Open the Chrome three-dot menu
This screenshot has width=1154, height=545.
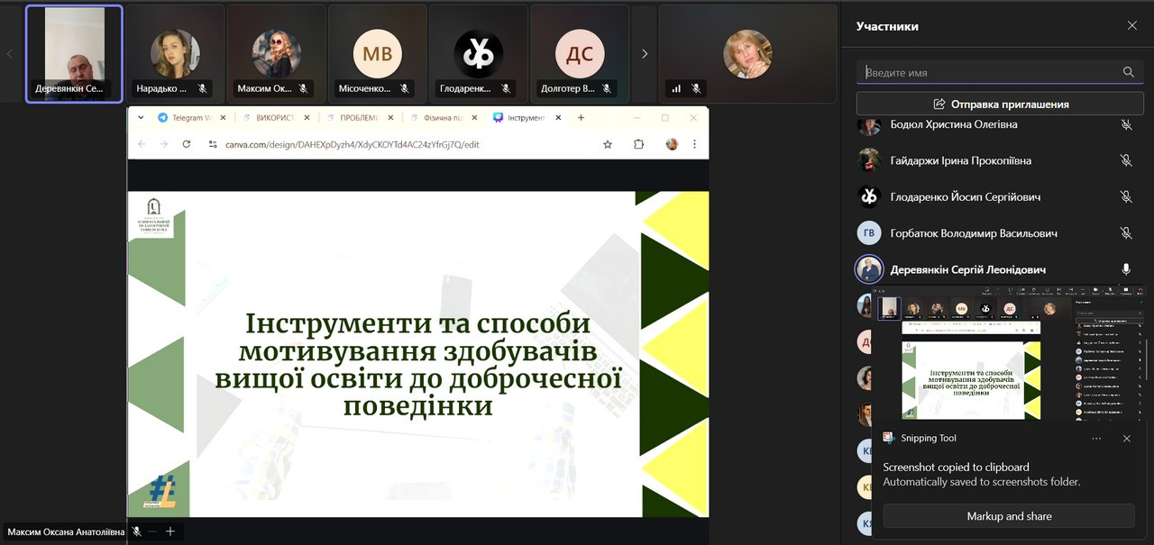(x=694, y=144)
